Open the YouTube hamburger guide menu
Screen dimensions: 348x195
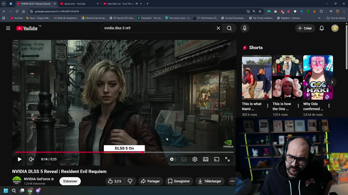(x=8, y=28)
